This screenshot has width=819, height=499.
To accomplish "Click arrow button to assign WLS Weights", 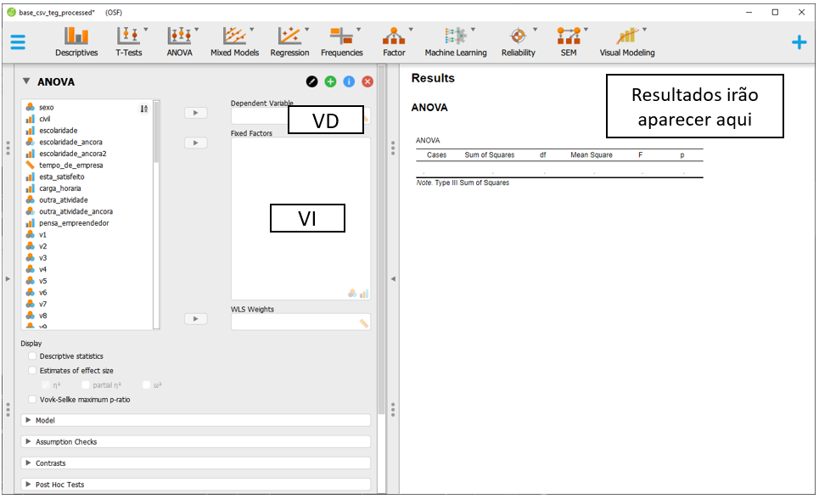I will tap(196, 319).
